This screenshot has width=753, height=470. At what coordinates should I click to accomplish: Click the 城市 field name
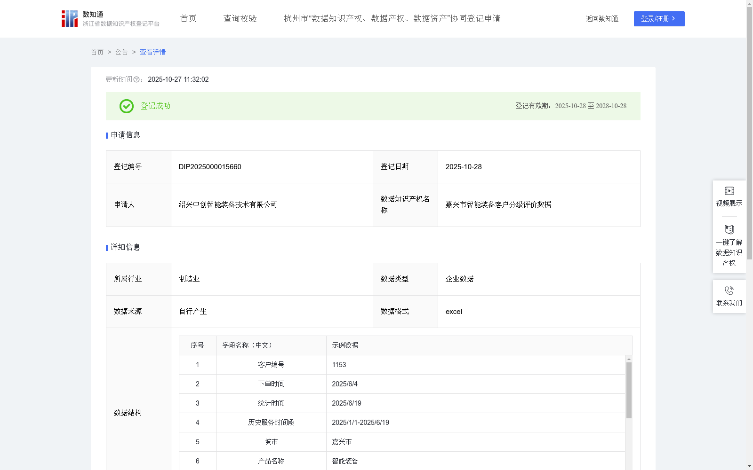pyautogui.click(x=271, y=442)
